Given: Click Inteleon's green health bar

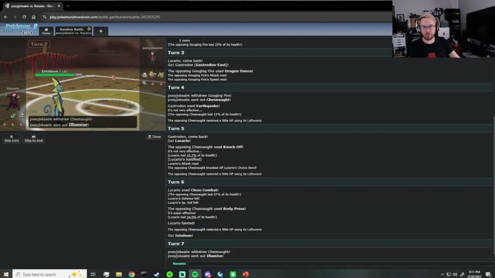Looking at the screenshot, I should tap(54, 75).
